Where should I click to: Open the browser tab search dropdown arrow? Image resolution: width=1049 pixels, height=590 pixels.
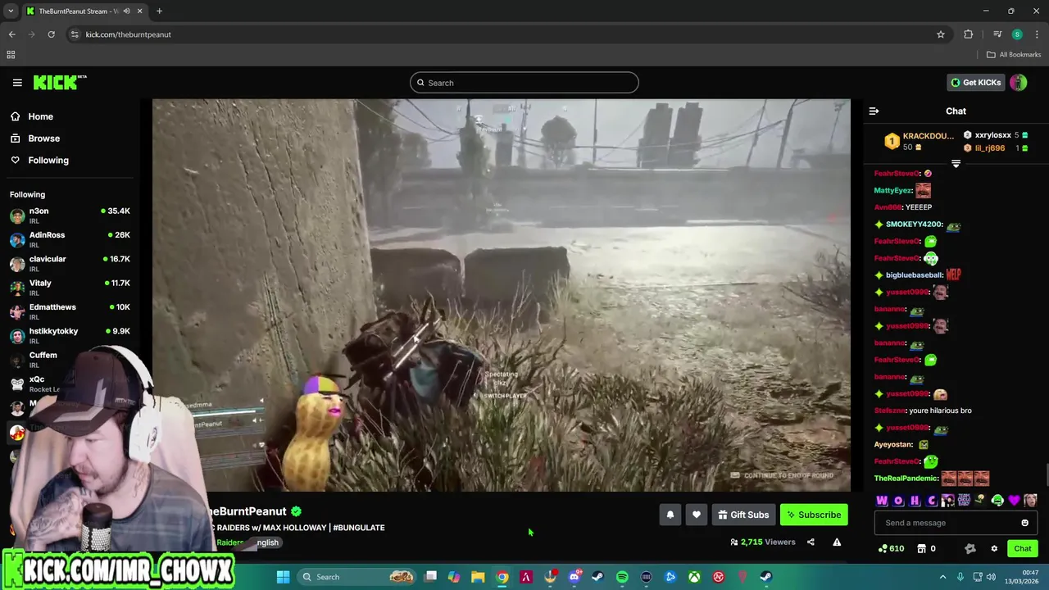[x=11, y=11]
